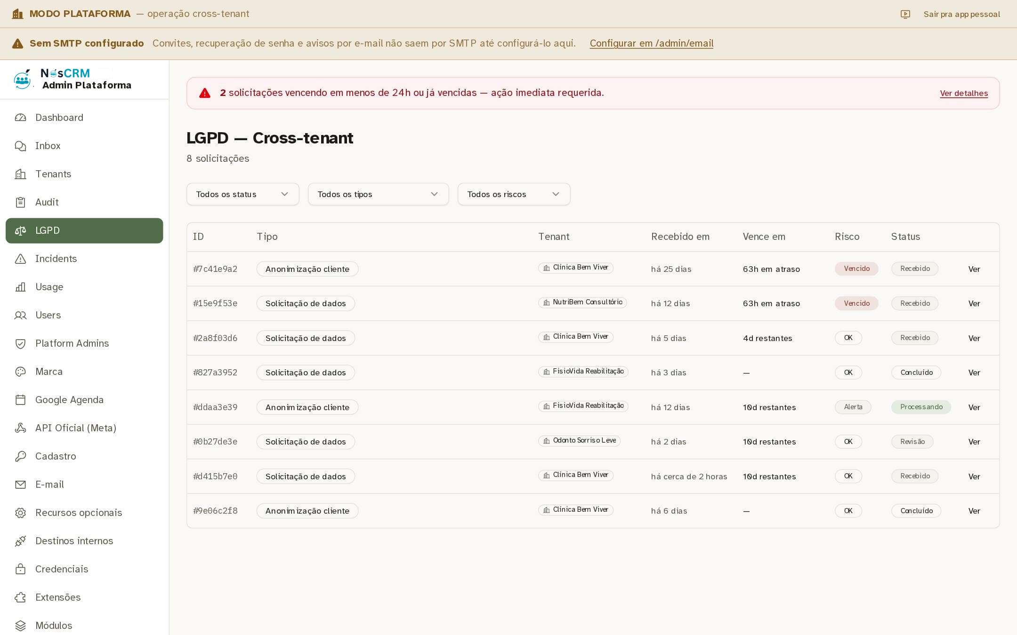This screenshot has height=635, width=1017.
Task: Click the Módulos layers icon
Action: coord(20,626)
